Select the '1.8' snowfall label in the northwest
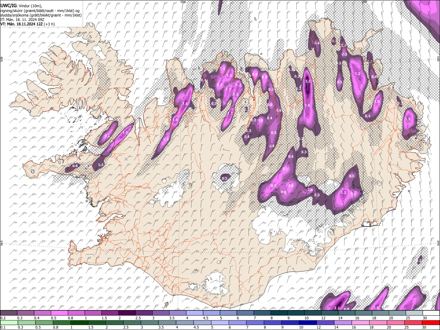The height and width of the screenshot is (330, 440). [x=185, y=103]
